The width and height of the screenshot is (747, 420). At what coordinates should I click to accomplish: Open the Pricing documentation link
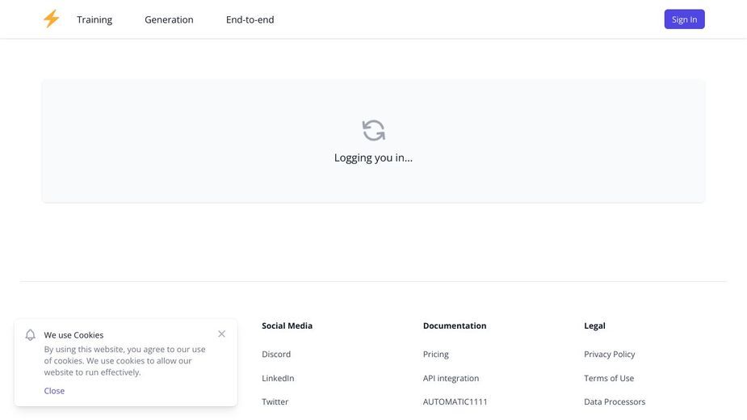436,355
